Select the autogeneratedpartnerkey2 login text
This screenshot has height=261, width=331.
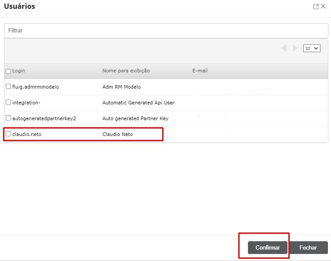click(x=44, y=118)
